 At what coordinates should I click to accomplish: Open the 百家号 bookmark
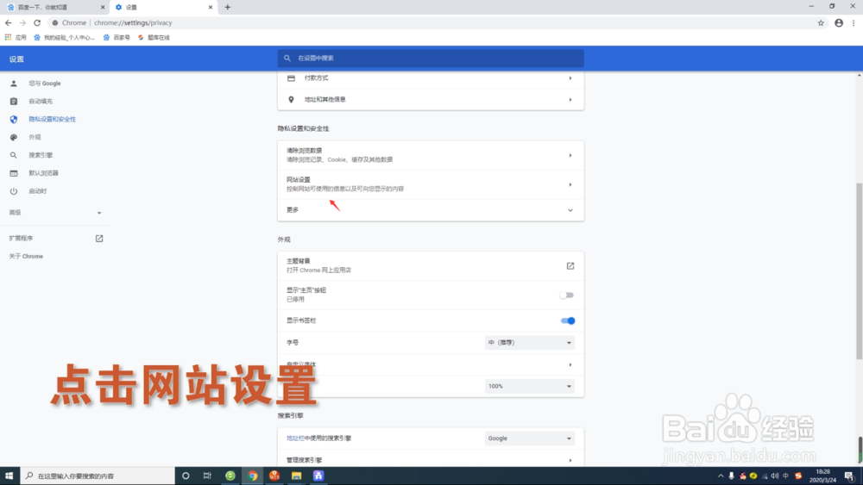point(117,37)
